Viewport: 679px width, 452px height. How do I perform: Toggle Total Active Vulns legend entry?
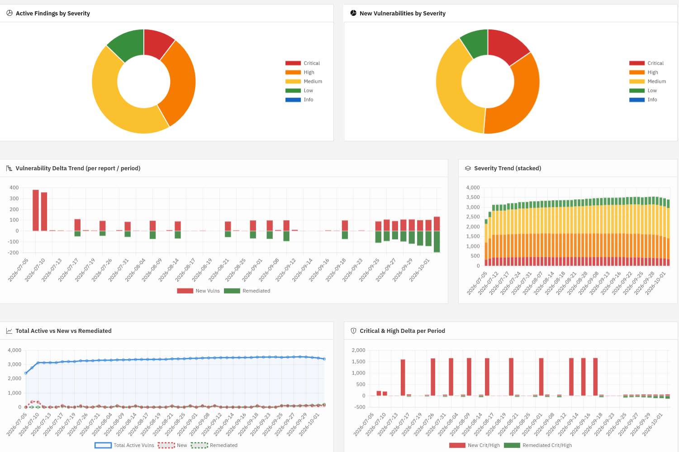coord(124,445)
